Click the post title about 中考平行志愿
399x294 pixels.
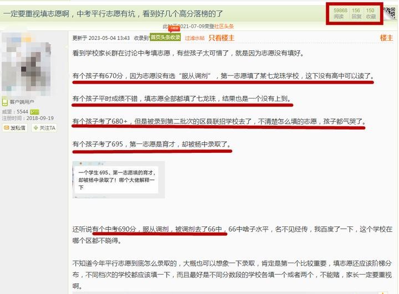(x=113, y=13)
